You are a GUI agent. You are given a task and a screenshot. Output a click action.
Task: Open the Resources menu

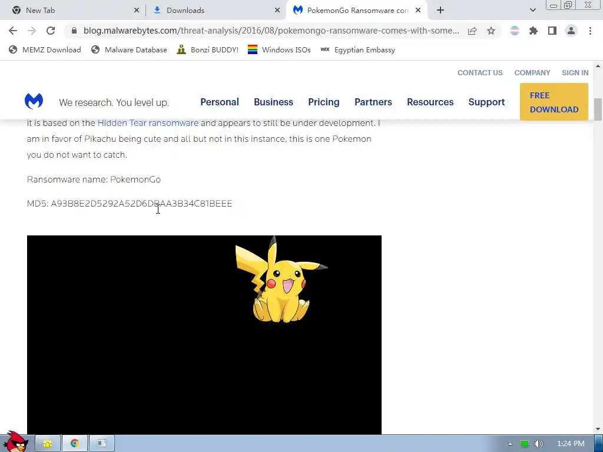(x=430, y=102)
